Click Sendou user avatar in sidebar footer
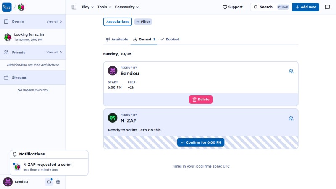 click(8, 182)
